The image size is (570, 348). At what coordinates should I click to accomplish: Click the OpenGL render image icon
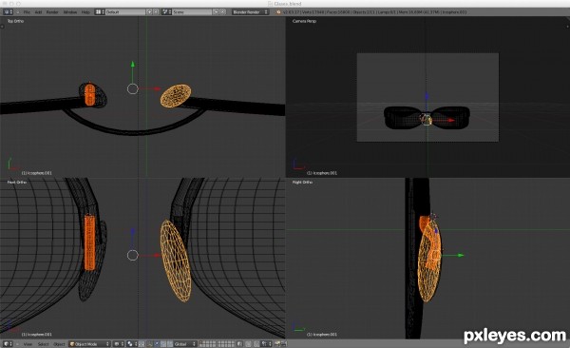tap(277, 344)
